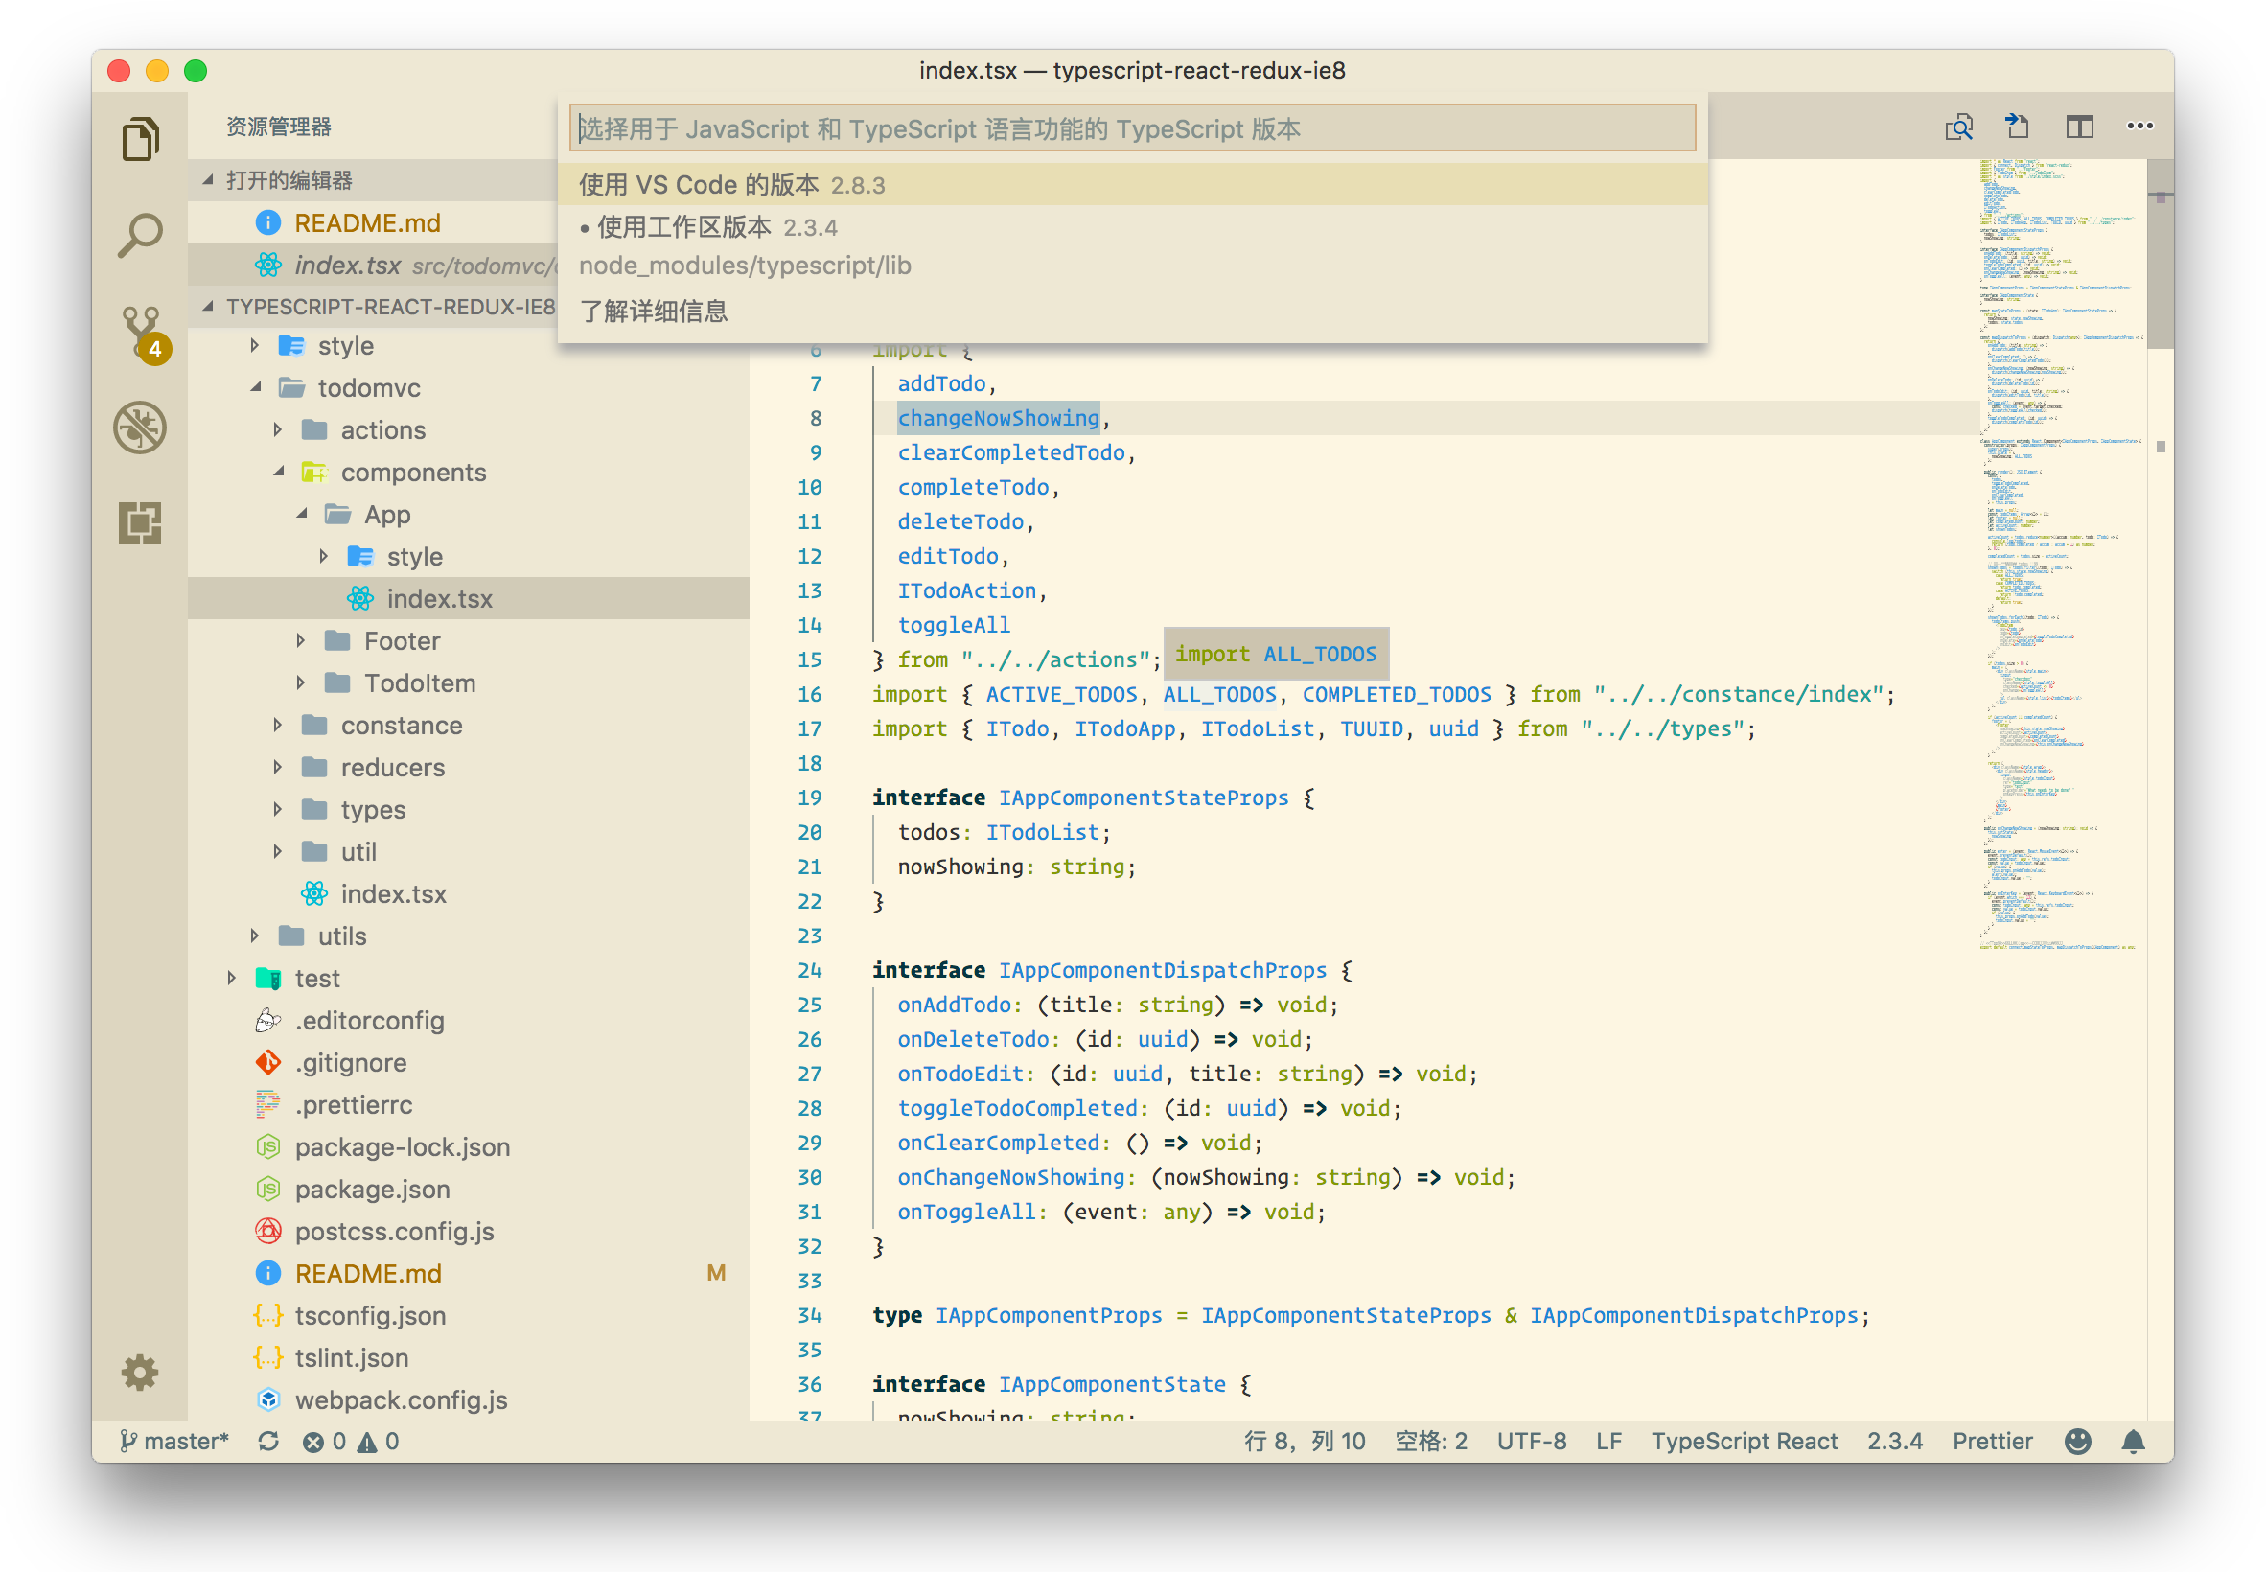This screenshot has height=1572, width=2266.
Task: Click the learn more option in picker
Action: [x=654, y=312]
